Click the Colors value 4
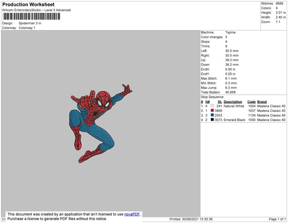The width and height of the screenshot is (288, 223). coord(276,8)
